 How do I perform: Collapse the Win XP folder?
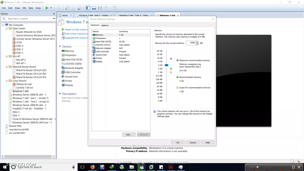[x=7, y=56]
